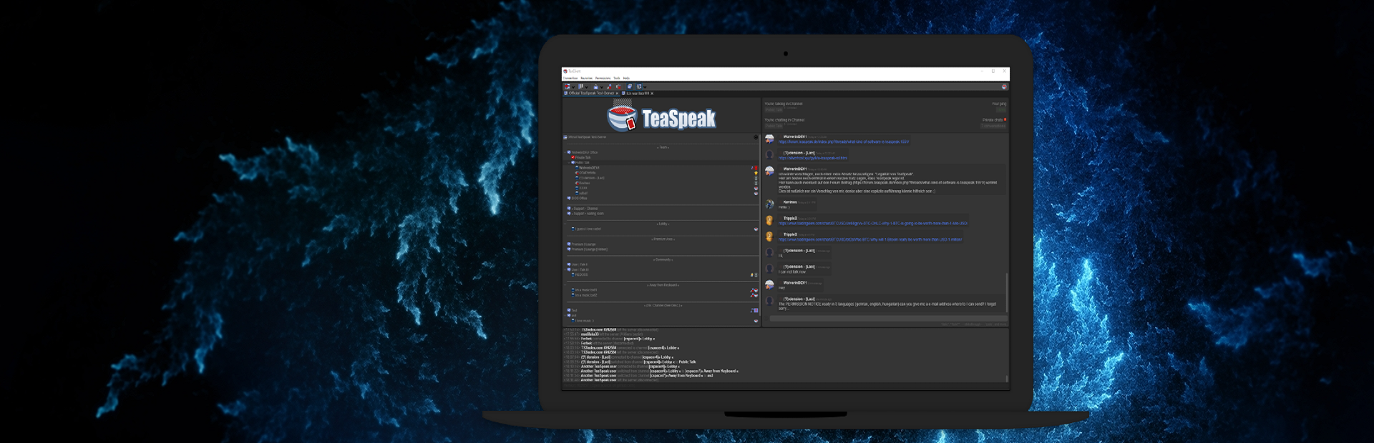Open the Permissions menu

603,79
